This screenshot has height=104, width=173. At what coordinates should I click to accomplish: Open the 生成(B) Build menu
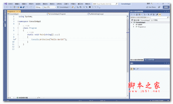point(38,4)
